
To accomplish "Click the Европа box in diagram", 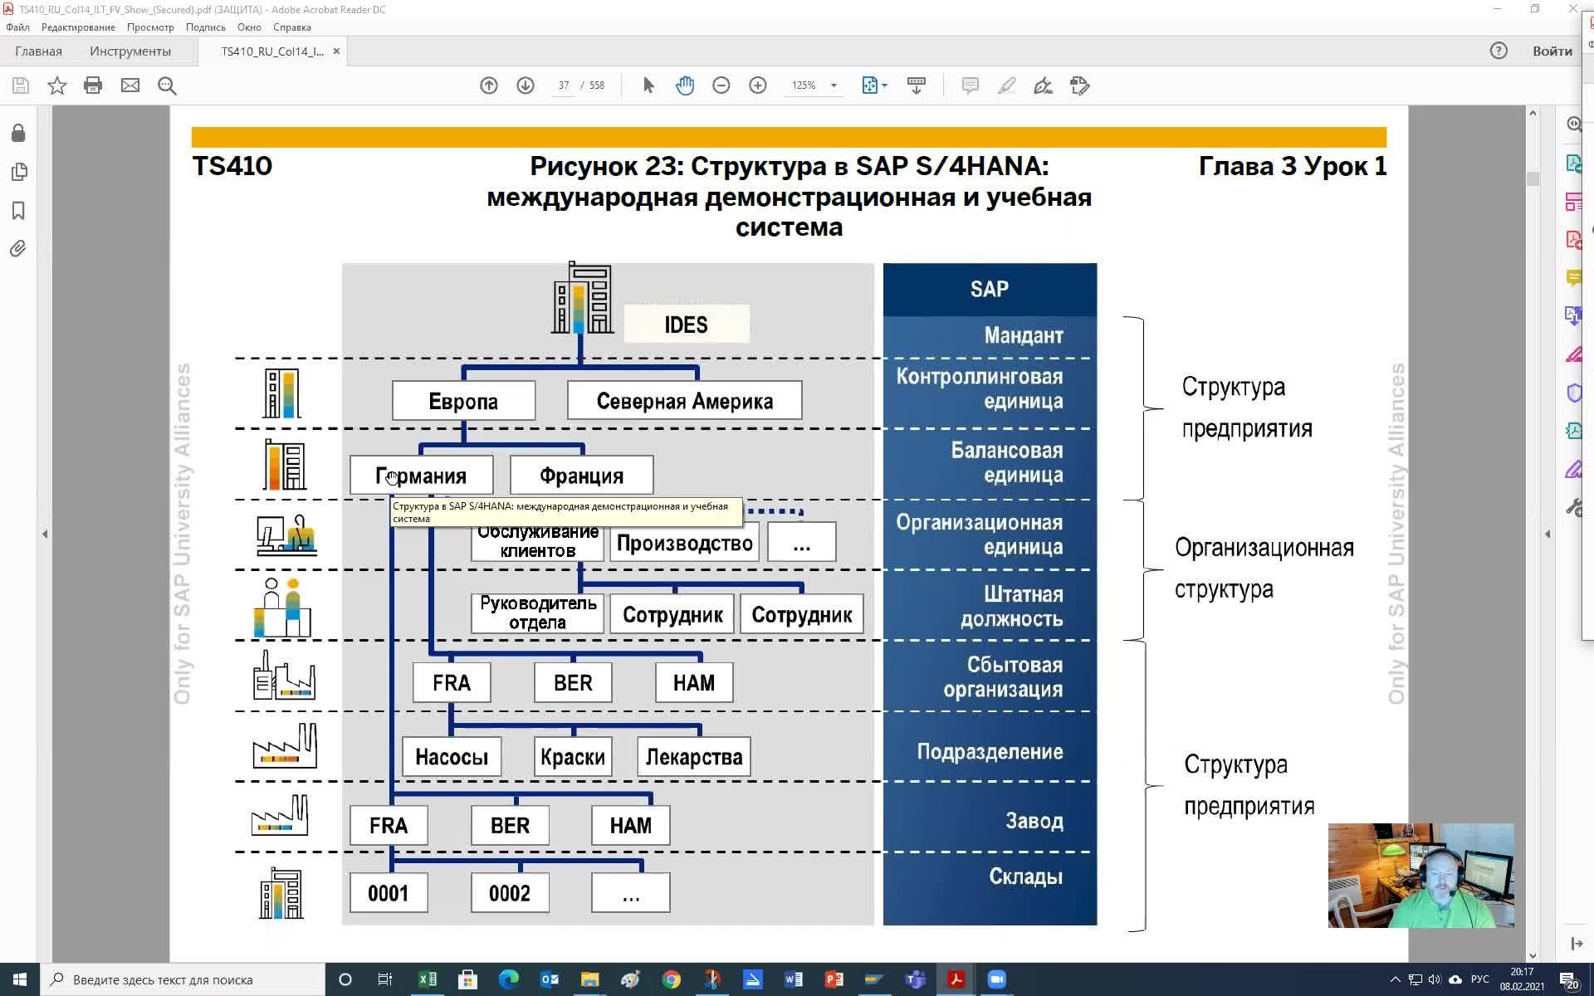I will (463, 401).
